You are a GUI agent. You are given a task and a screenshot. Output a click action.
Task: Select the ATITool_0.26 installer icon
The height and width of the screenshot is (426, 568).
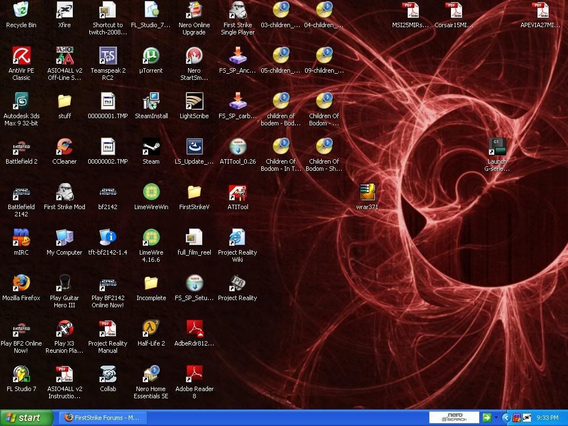(x=237, y=146)
